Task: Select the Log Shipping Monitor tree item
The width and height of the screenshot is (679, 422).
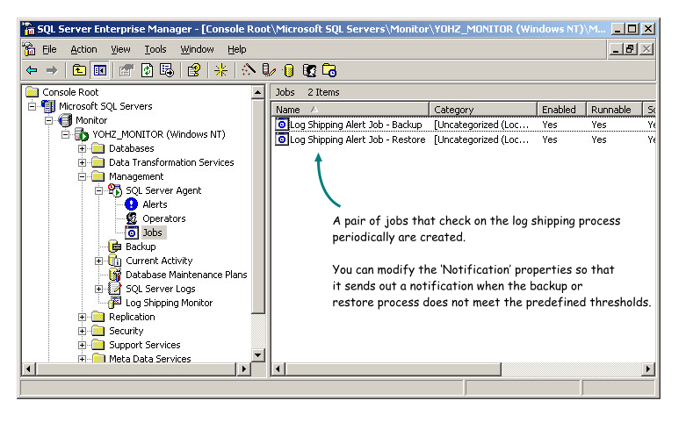Action: coord(169,303)
